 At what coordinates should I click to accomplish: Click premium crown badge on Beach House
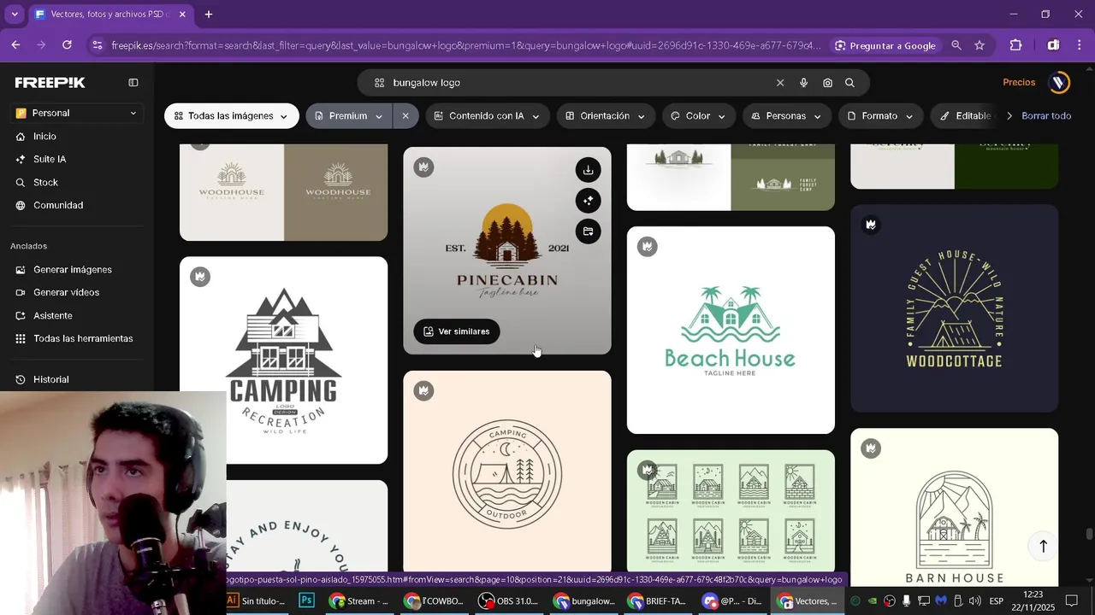pos(648,247)
